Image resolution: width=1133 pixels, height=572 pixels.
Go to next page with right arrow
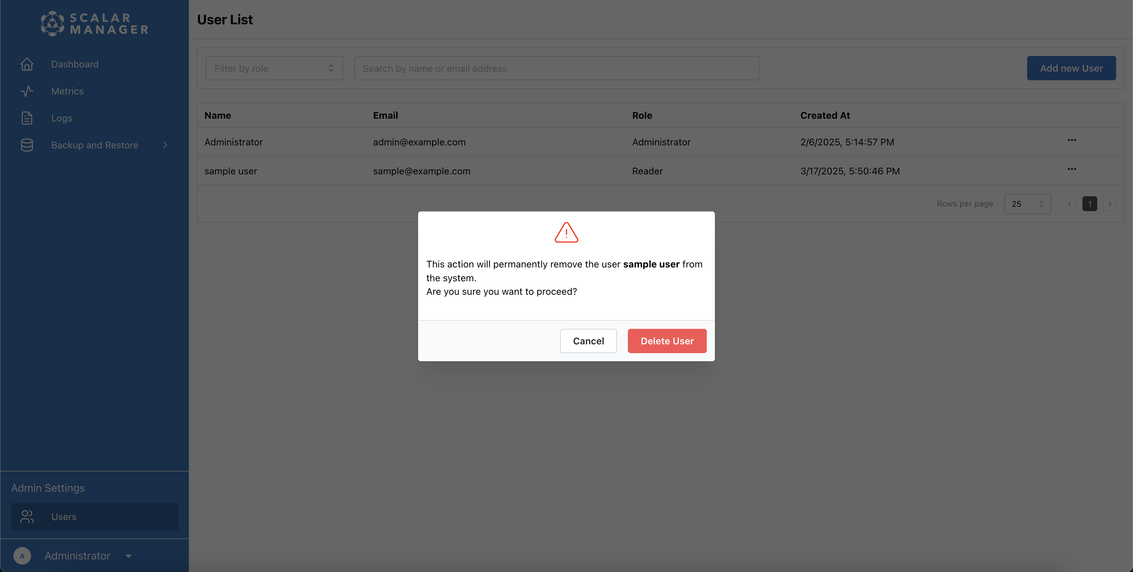(x=1110, y=204)
